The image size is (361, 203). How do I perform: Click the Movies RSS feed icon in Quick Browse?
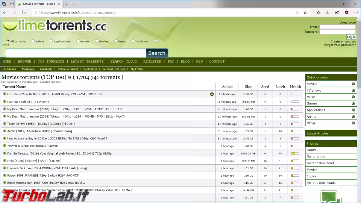point(353,84)
